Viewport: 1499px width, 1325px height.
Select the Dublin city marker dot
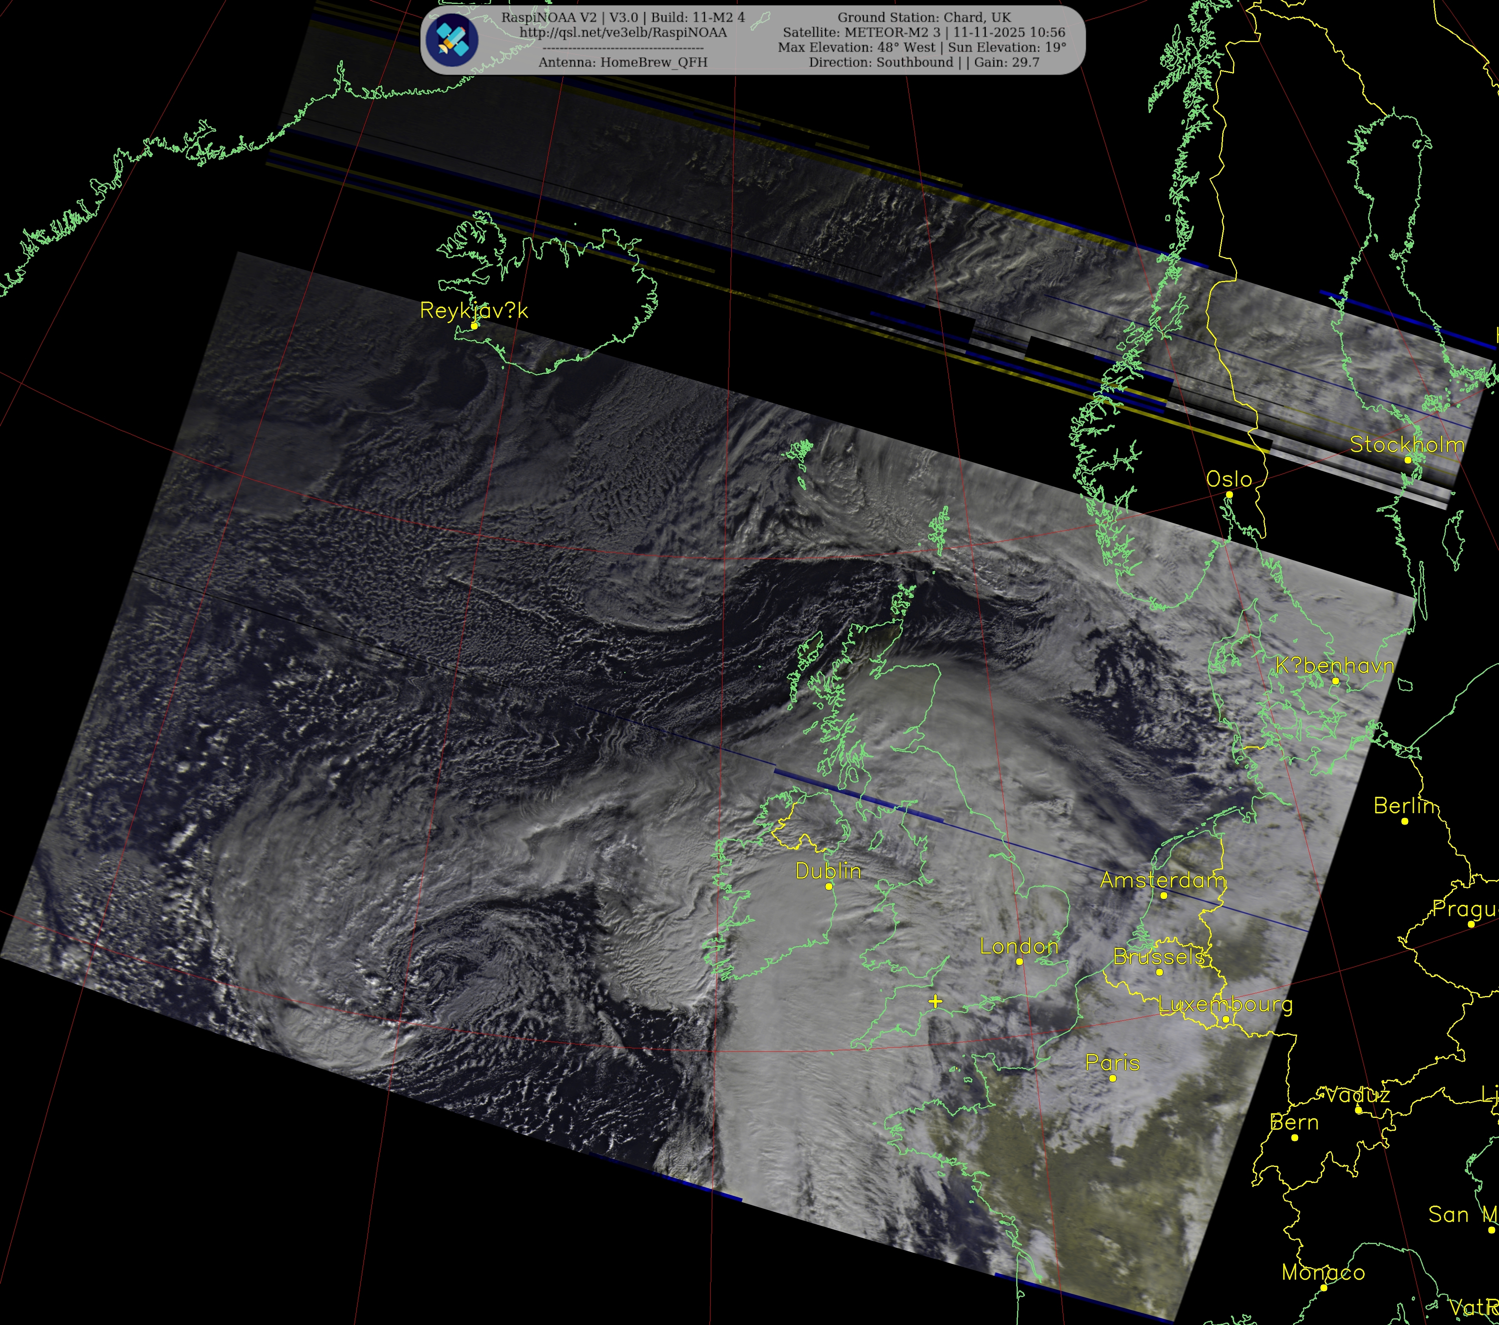click(829, 886)
